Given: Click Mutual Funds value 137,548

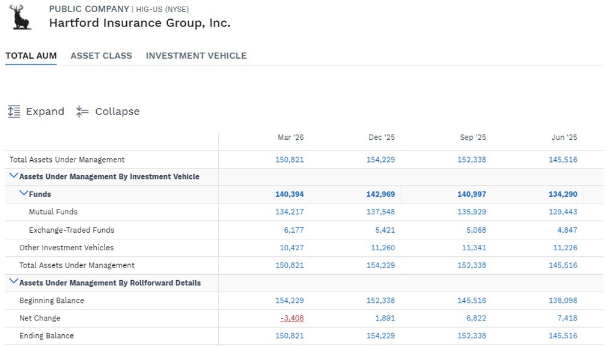Looking at the screenshot, I should 380,212.
